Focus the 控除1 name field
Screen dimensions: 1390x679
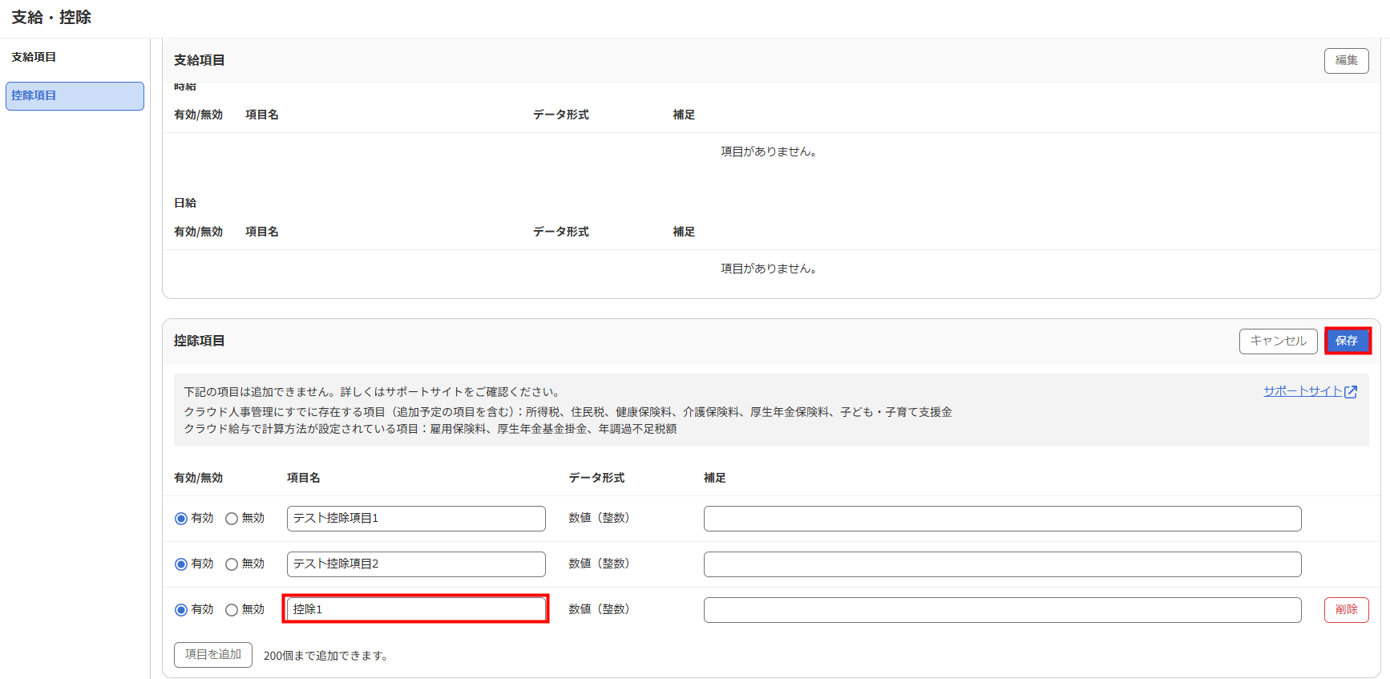pos(416,609)
